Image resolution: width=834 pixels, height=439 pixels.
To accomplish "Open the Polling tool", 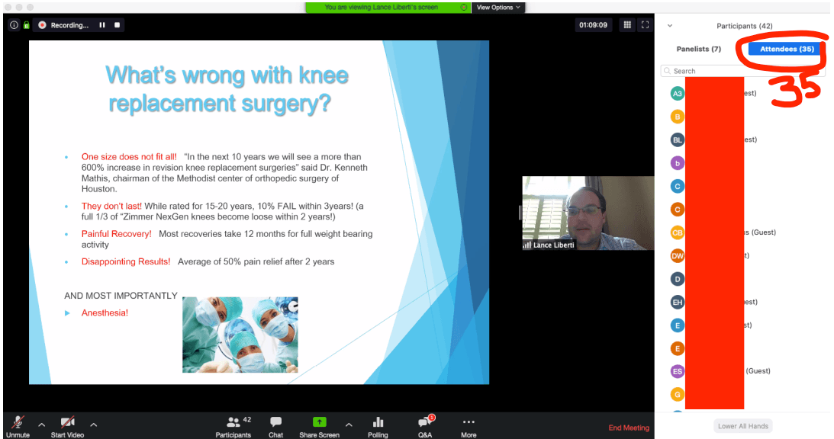I will (x=378, y=422).
